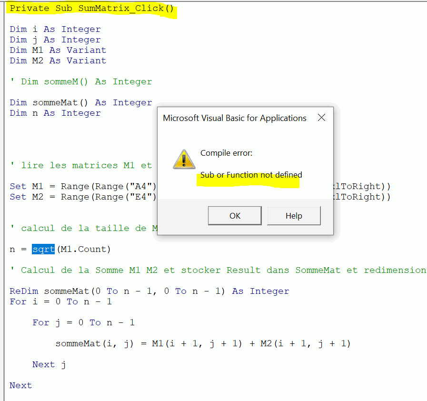Click the 'Set M1 = Range' line

tap(83, 186)
